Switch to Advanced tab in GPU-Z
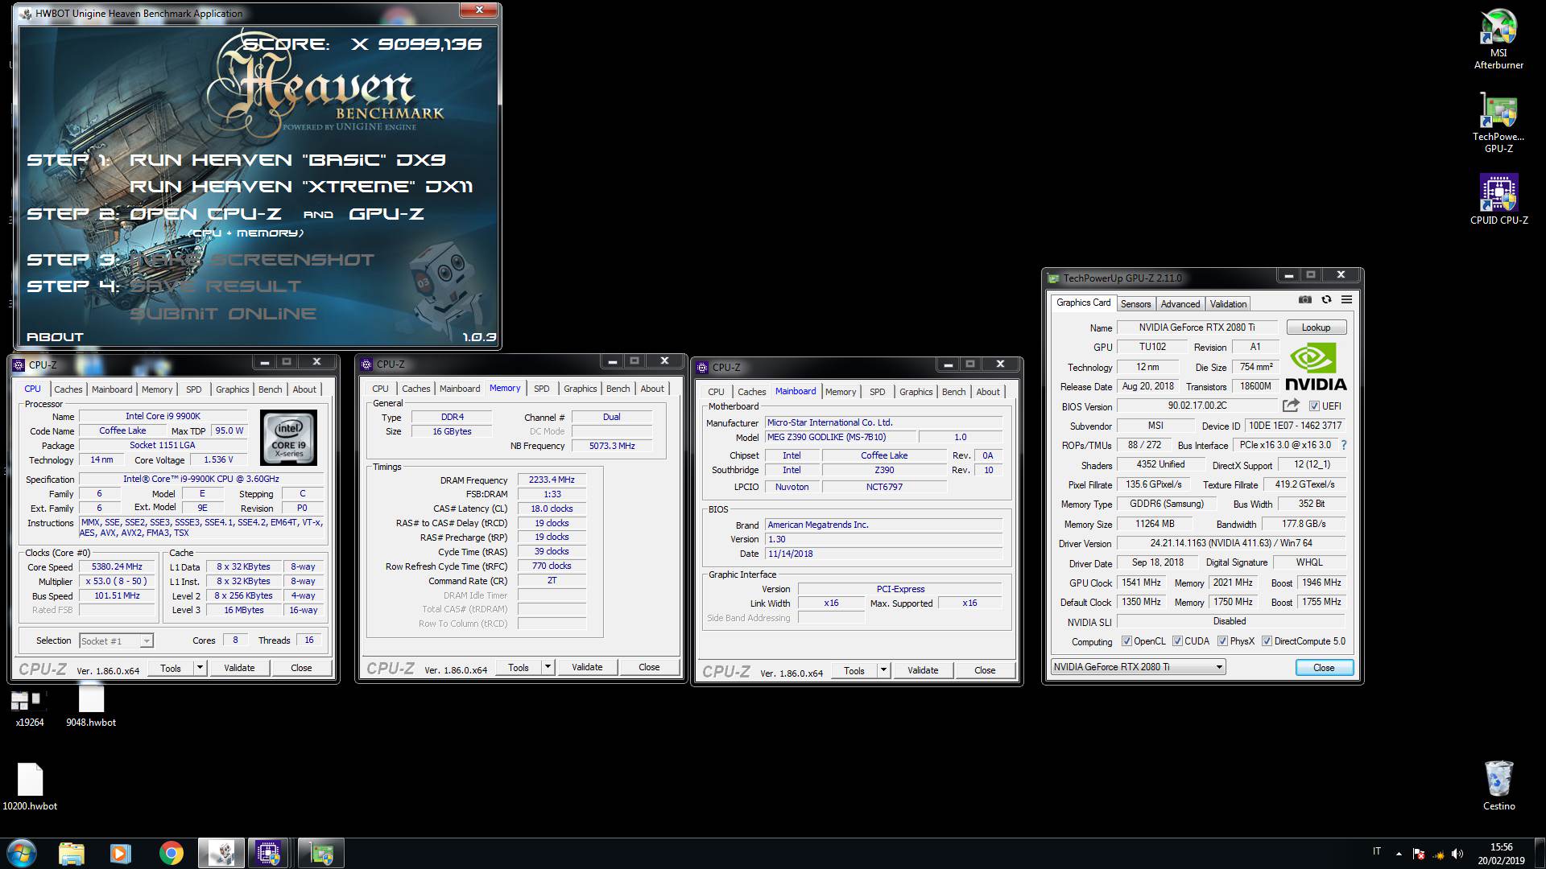 click(1180, 304)
